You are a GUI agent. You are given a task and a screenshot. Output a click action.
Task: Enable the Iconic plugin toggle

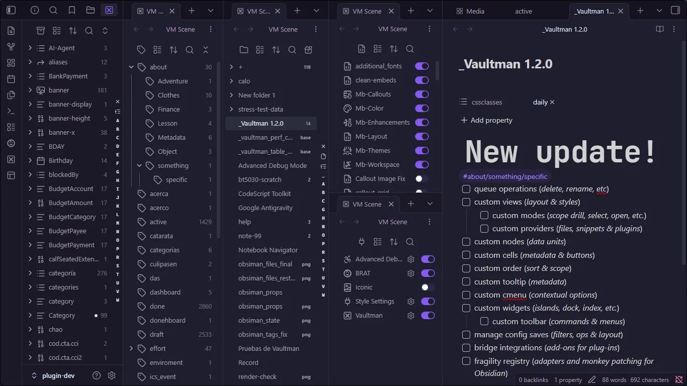[x=428, y=287]
